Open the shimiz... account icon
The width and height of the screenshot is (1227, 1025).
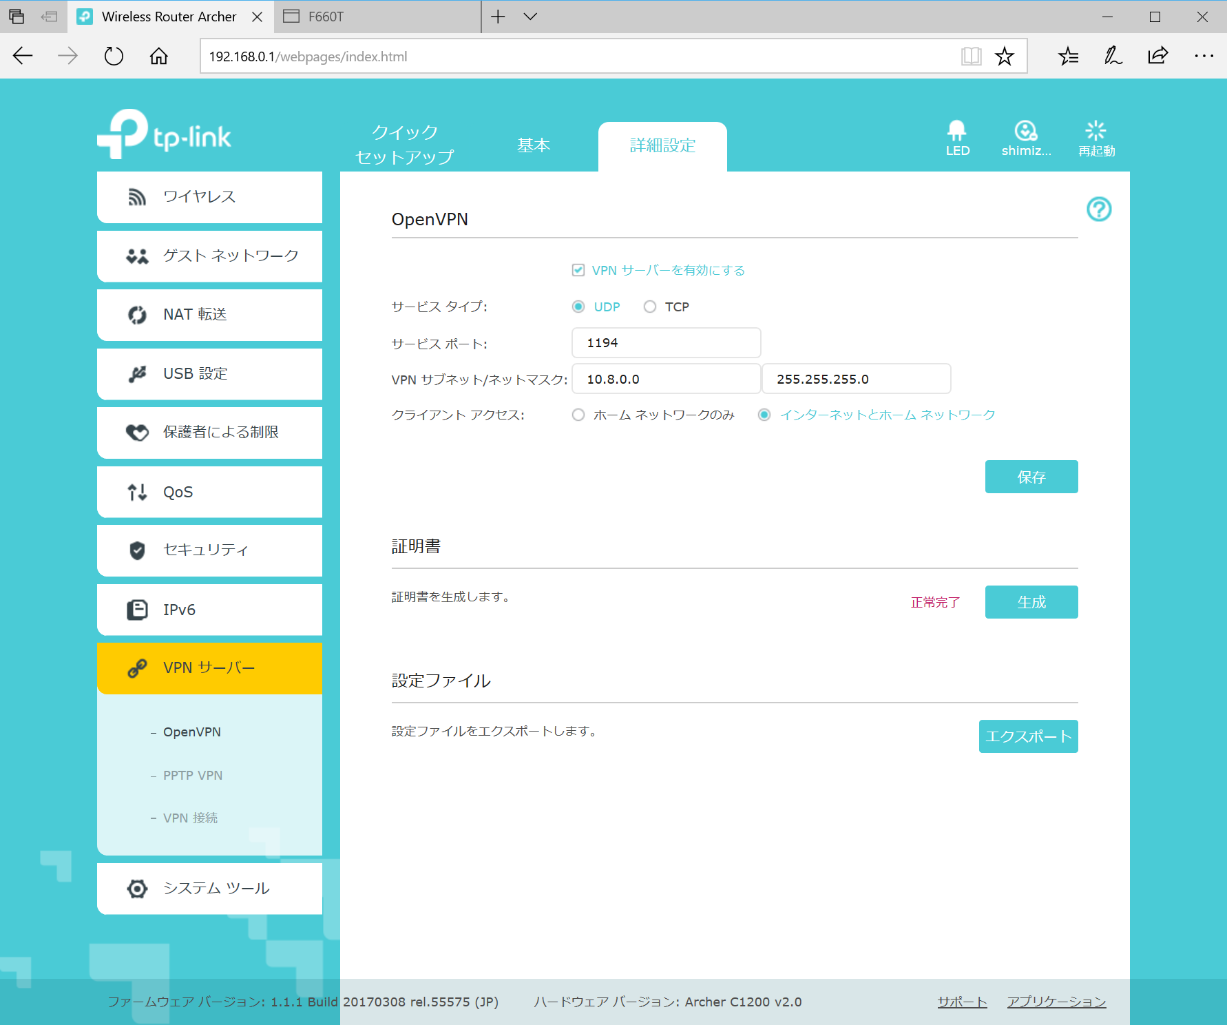click(x=1026, y=130)
